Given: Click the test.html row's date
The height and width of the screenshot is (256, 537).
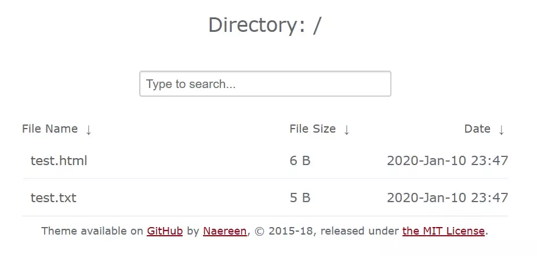Looking at the screenshot, I should (448, 160).
